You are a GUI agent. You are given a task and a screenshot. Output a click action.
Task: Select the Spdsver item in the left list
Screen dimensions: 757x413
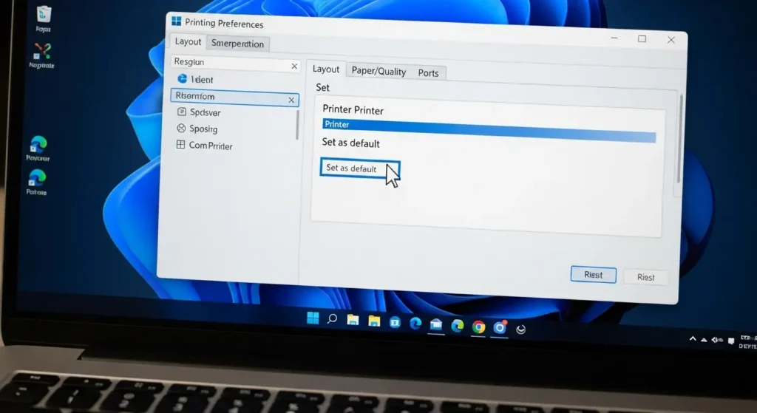(x=199, y=112)
